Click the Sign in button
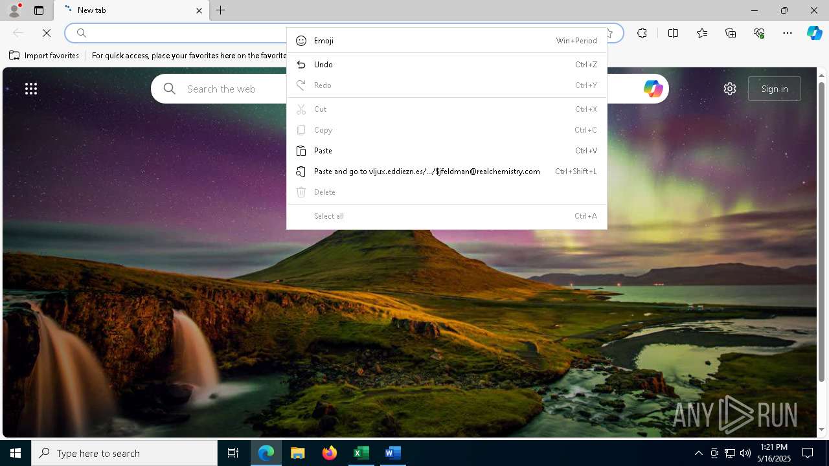 775,89
